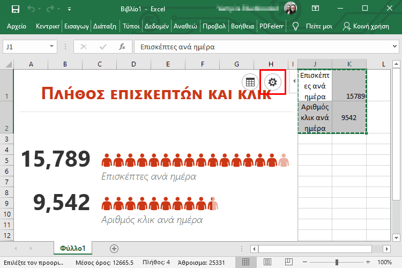Select cell K2 containing 9542
This screenshot has height=268, width=402.
349,117
